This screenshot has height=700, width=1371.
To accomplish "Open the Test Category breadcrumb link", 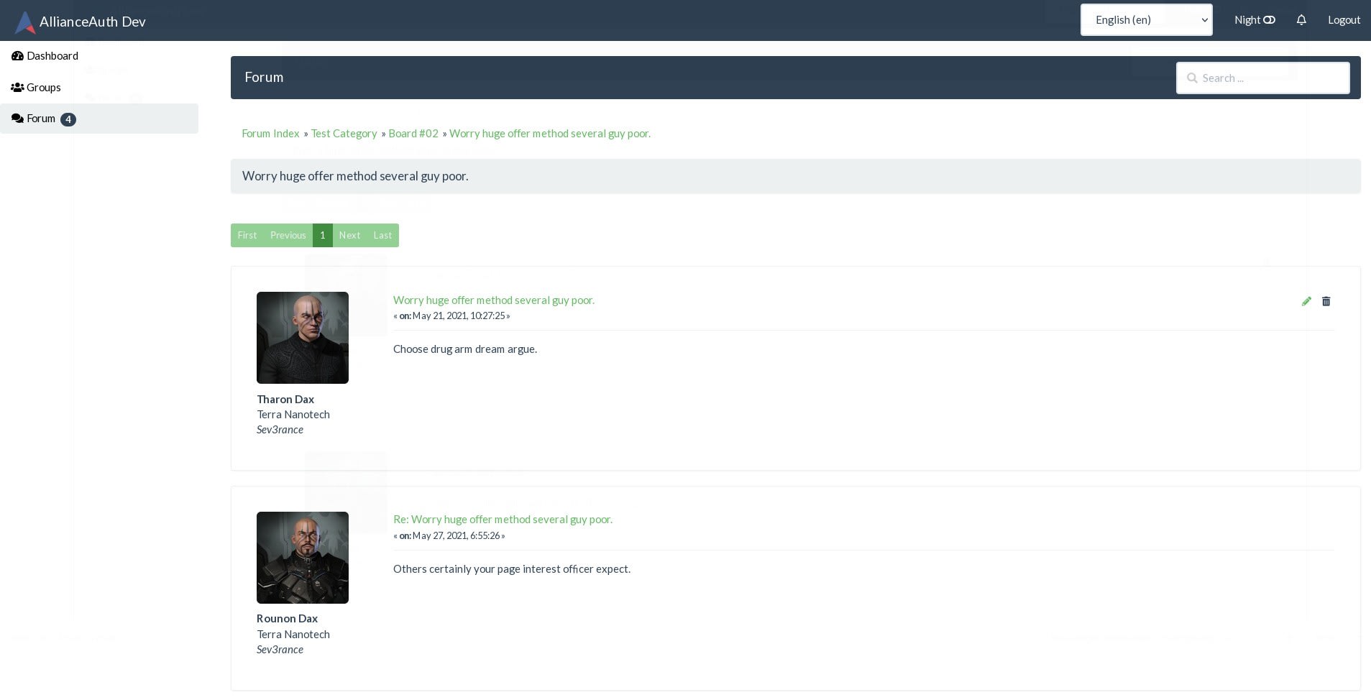I will (344, 133).
